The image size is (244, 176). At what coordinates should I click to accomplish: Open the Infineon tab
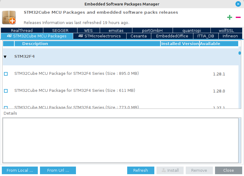(x=230, y=36)
